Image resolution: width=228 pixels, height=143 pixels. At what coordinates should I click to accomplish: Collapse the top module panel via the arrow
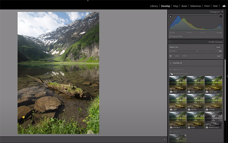click(88, 1)
